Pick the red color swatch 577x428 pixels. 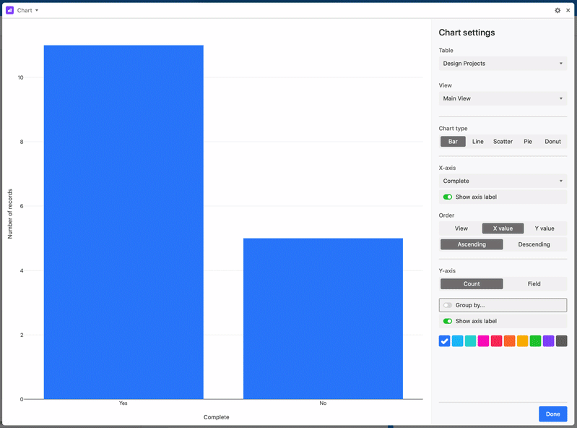click(x=496, y=341)
